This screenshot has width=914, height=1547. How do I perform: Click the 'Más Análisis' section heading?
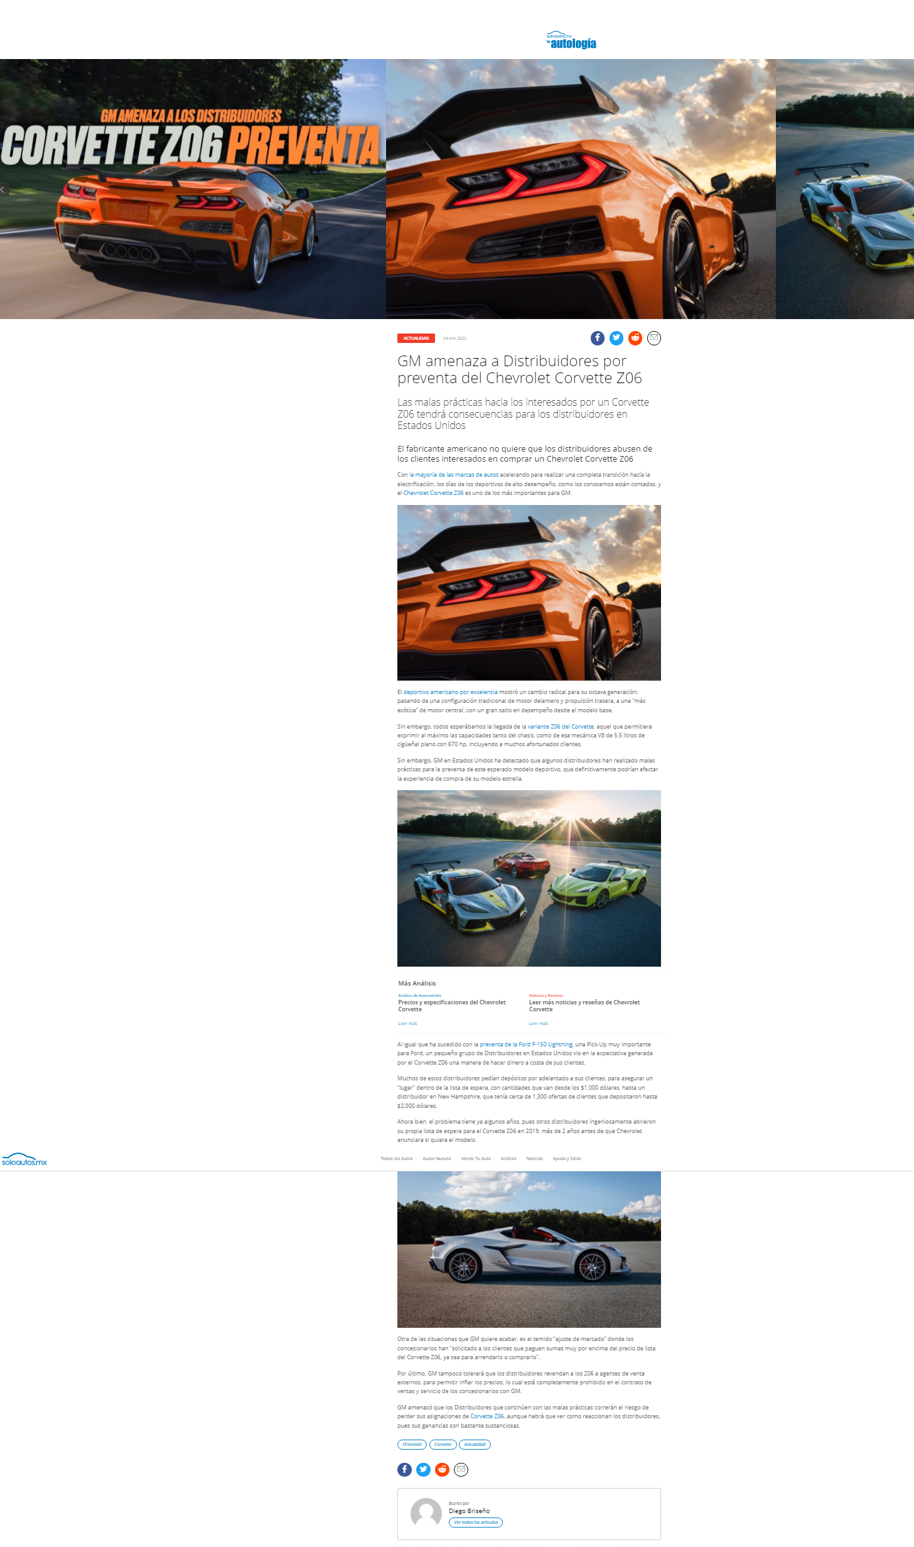click(417, 983)
